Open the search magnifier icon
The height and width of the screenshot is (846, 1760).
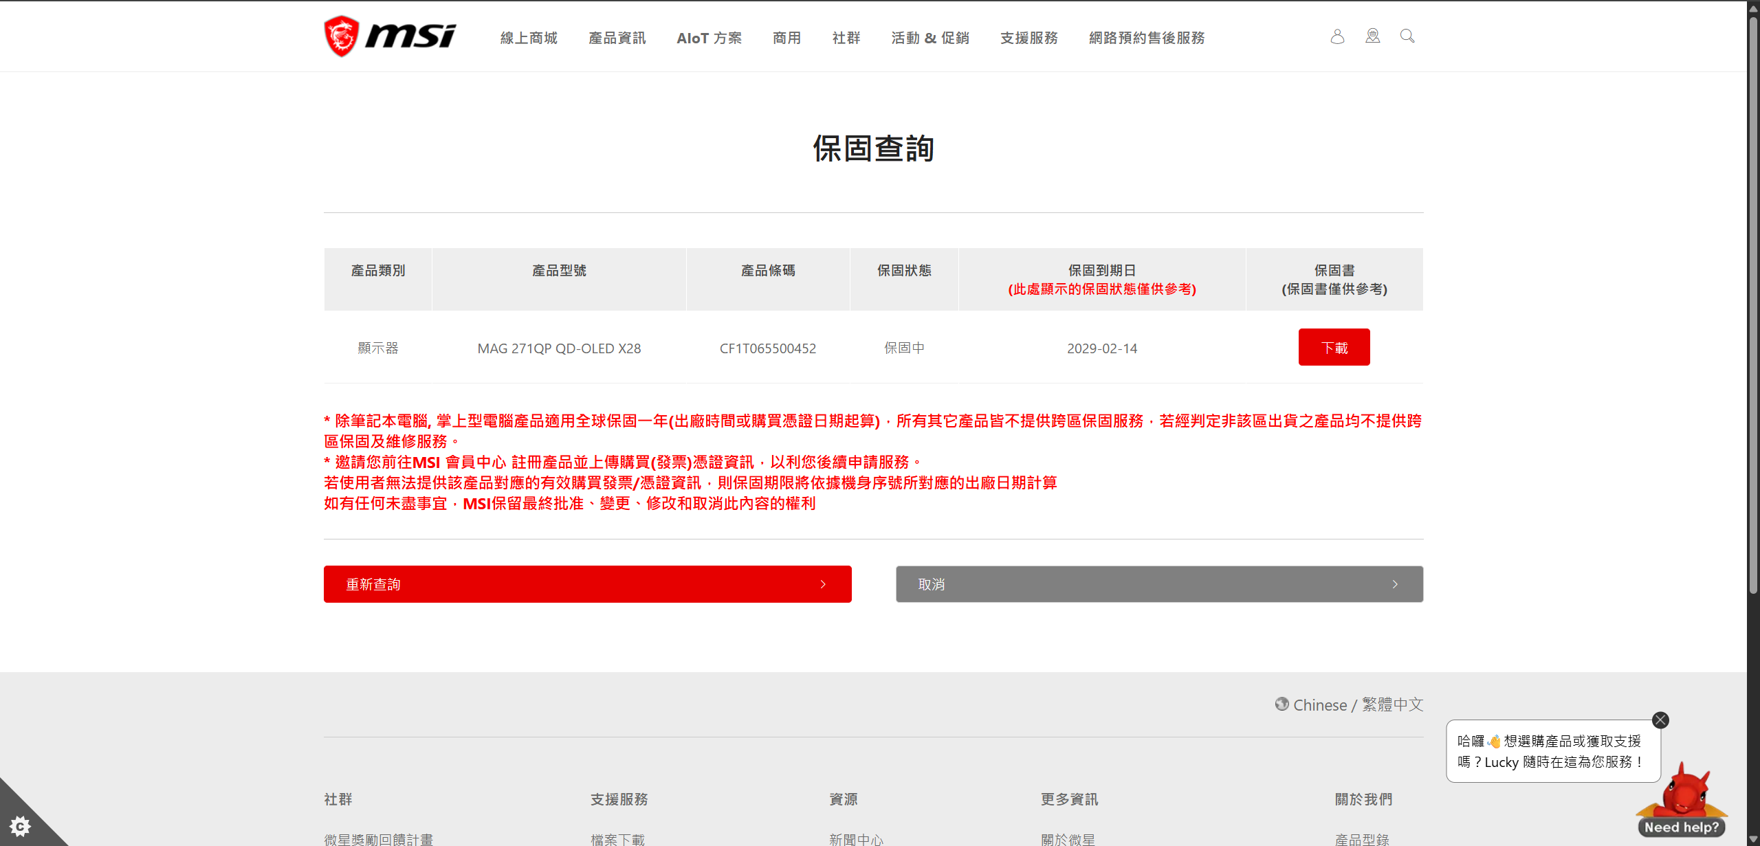click(1407, 36)
